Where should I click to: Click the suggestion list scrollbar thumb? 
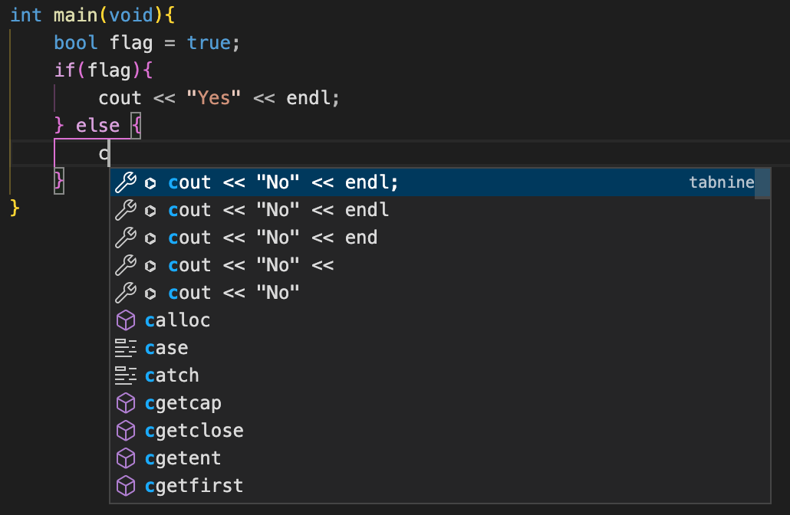pyautogui.click(x=762, y=184)
